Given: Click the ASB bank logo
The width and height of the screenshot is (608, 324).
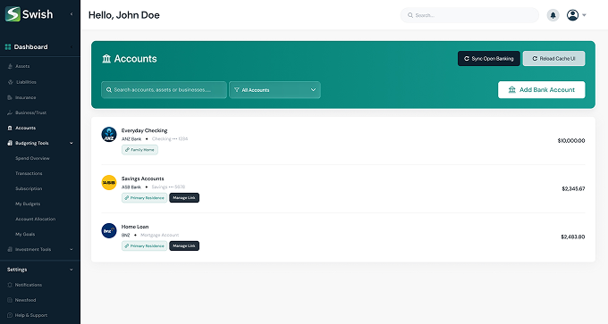Looking at the screenshot, I should (x=109, y=182).
